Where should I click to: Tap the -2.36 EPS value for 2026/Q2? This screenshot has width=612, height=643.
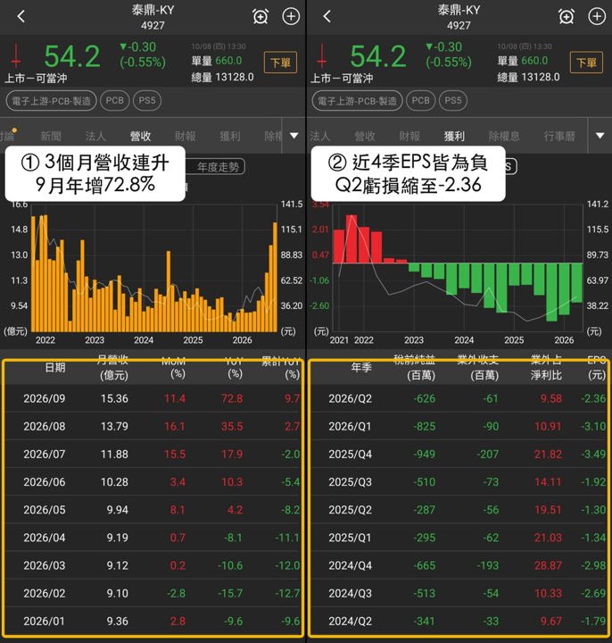pyautogui.click(x=593, y=398)
